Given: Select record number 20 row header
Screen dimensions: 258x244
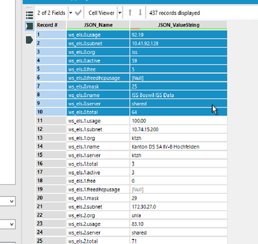Looking at the screenshot, I should click(x=51, y=198).
